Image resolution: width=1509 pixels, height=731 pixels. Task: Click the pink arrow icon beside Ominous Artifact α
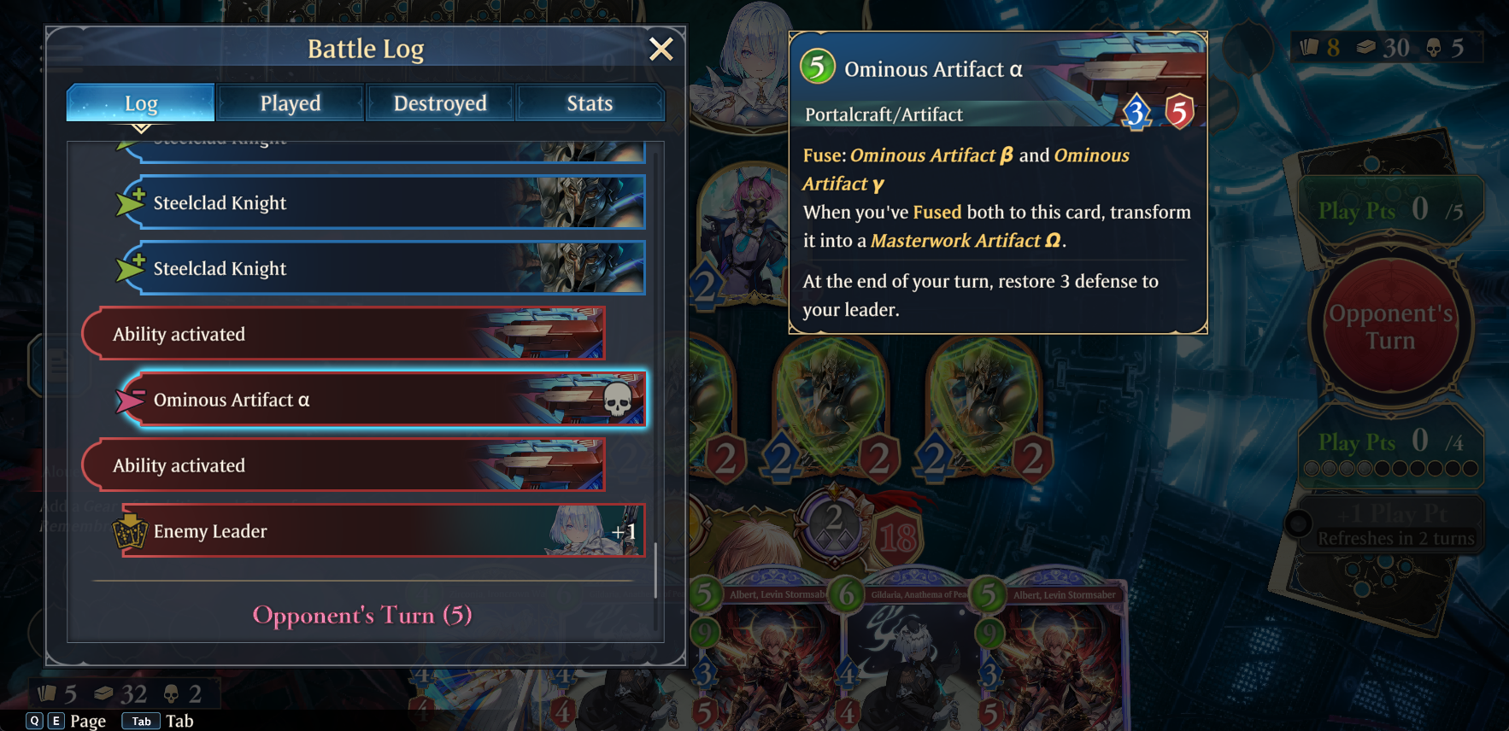131,400
